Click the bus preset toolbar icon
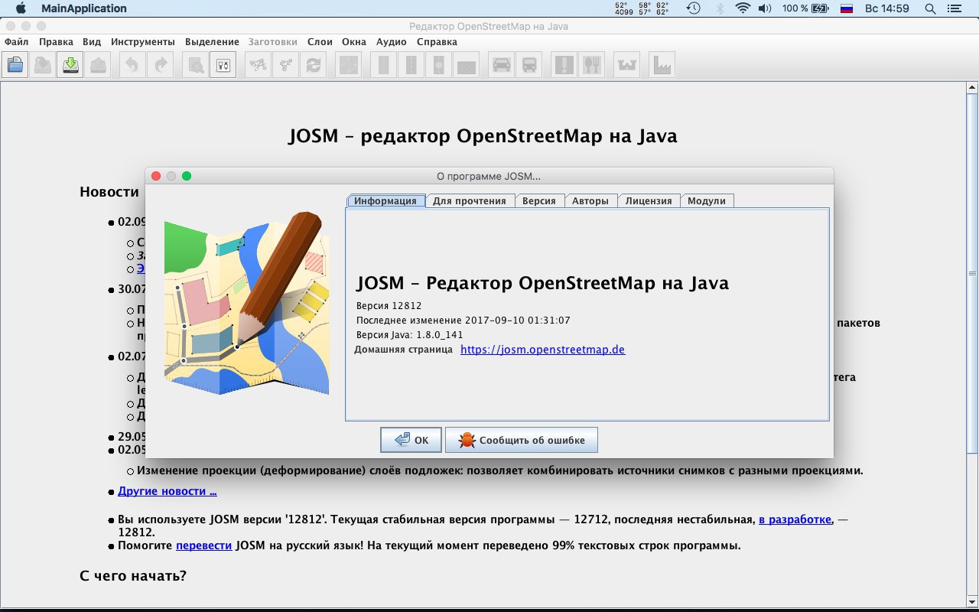This screenshot has width=979, height=612. (529, 65)
